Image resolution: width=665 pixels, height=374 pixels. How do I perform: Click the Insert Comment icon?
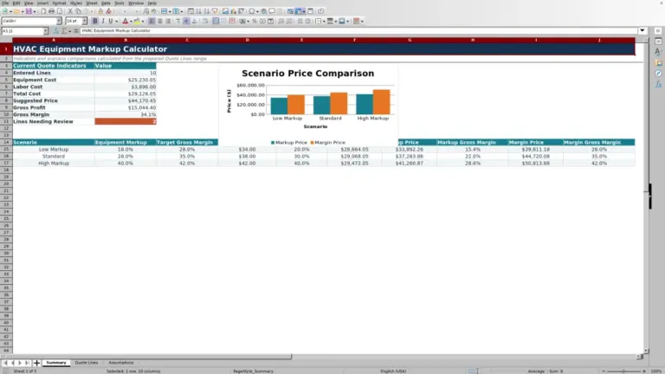pyautogui.click(x=272, y=11)
